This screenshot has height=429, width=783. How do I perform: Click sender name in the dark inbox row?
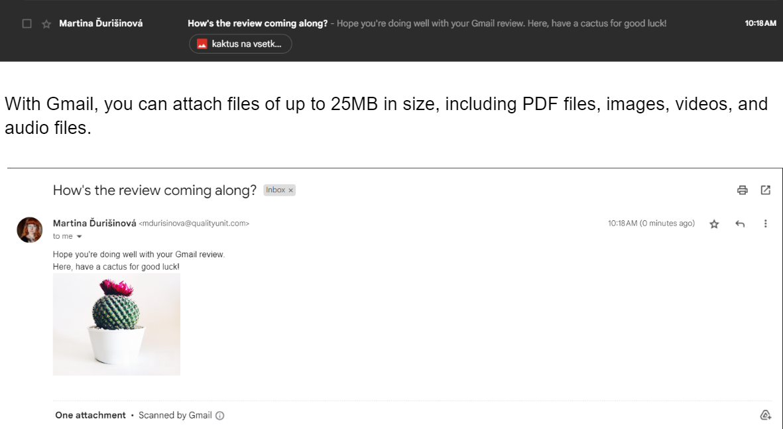pos(101,23)
